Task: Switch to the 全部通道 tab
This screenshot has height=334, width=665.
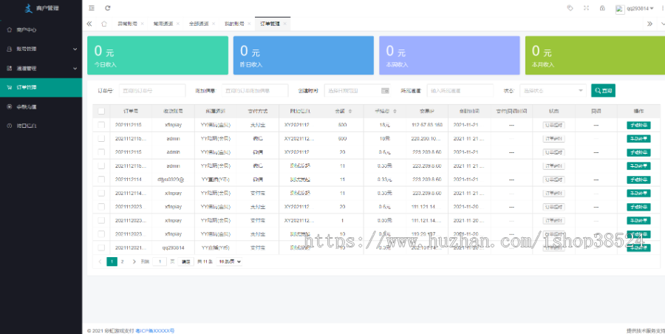Action: 199,24
